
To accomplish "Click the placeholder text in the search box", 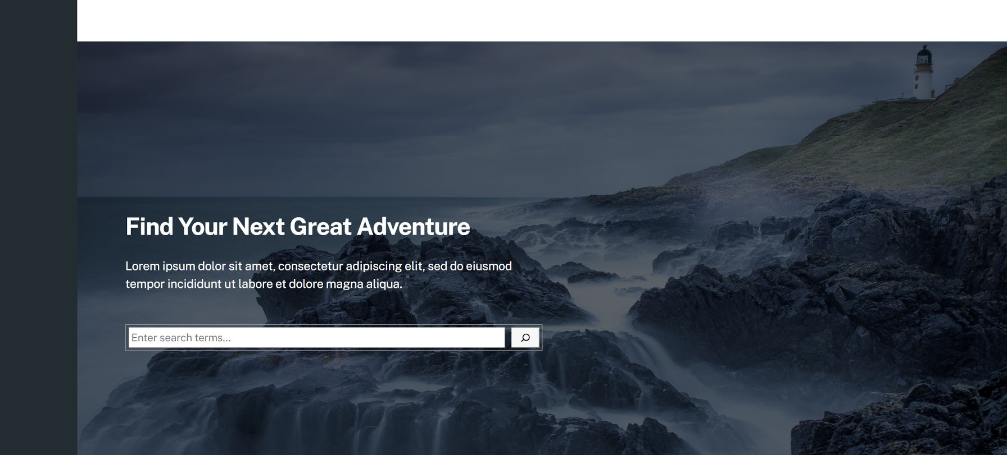I will 181,338.
